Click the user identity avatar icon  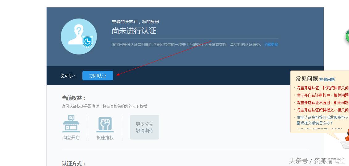pos(79,36)
